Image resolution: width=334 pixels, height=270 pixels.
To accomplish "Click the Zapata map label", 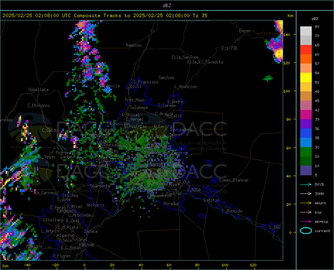I will point(91,231).
